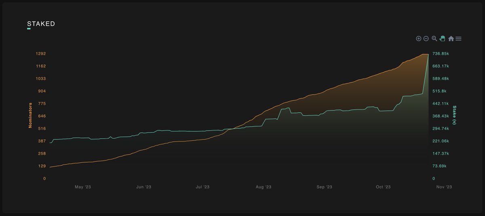Screen dimensions: 485x216
Task: Click the 663.17k stake axis label
Action: point(441,66)
